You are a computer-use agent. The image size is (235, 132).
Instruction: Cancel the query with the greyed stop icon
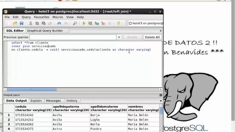coord(110,23)
